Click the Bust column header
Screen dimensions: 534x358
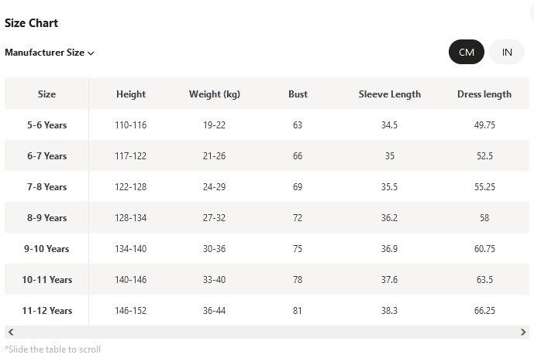pyautogui.click(x=298, y=94)
